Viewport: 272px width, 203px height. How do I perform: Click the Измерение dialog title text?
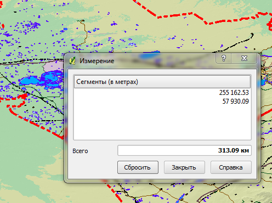97,61
